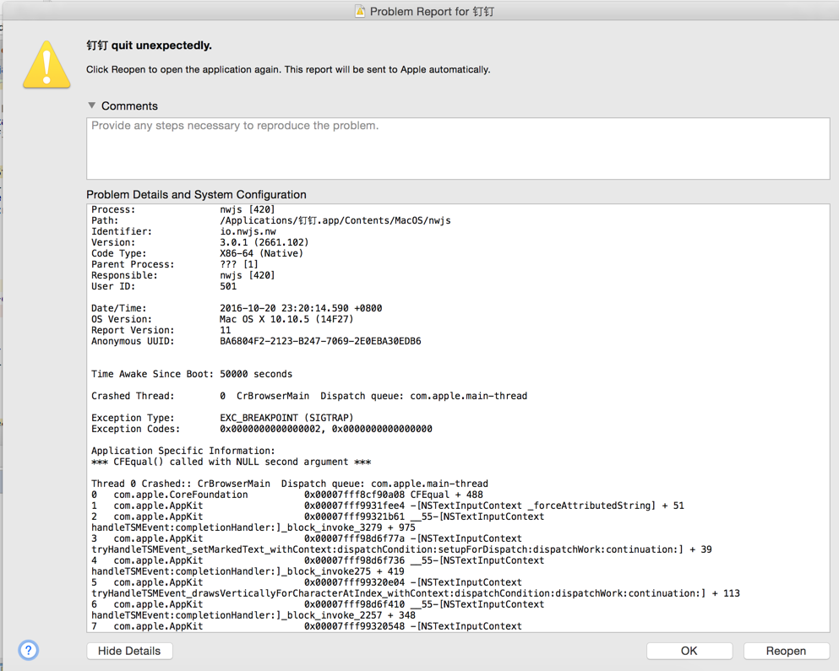Image resolution: width=839 pixels, height=671 pixels.
Task: Click the Parent Process '??? [1]' value
Action: point(239,264)
